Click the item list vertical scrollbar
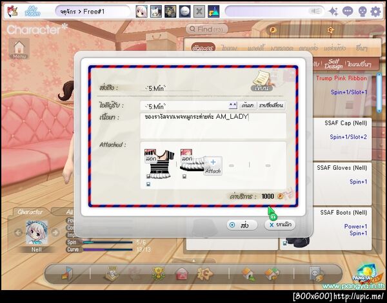Viewport: 387px width, 303px height. (x=379, y=93)
